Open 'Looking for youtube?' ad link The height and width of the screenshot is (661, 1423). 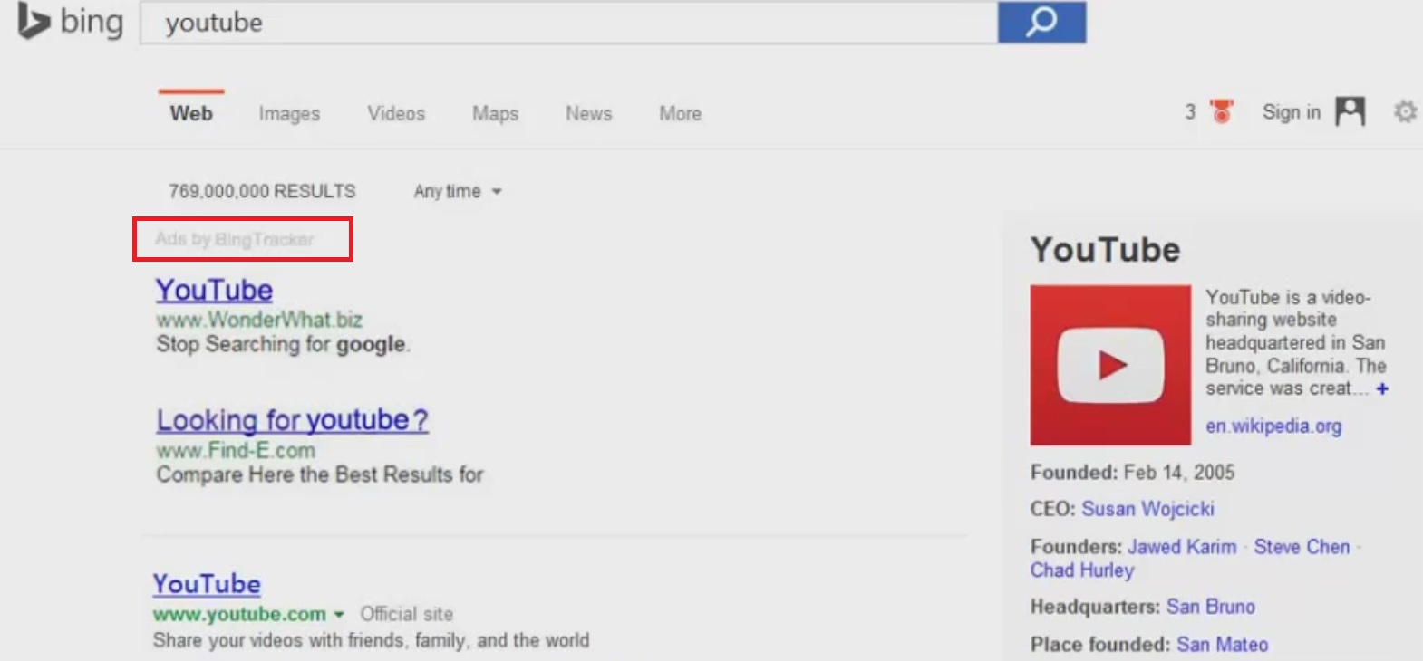292,420
